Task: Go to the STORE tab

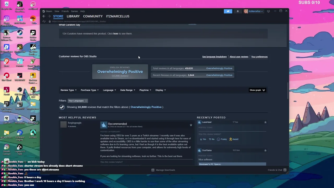Action: (x=58, y=16)
